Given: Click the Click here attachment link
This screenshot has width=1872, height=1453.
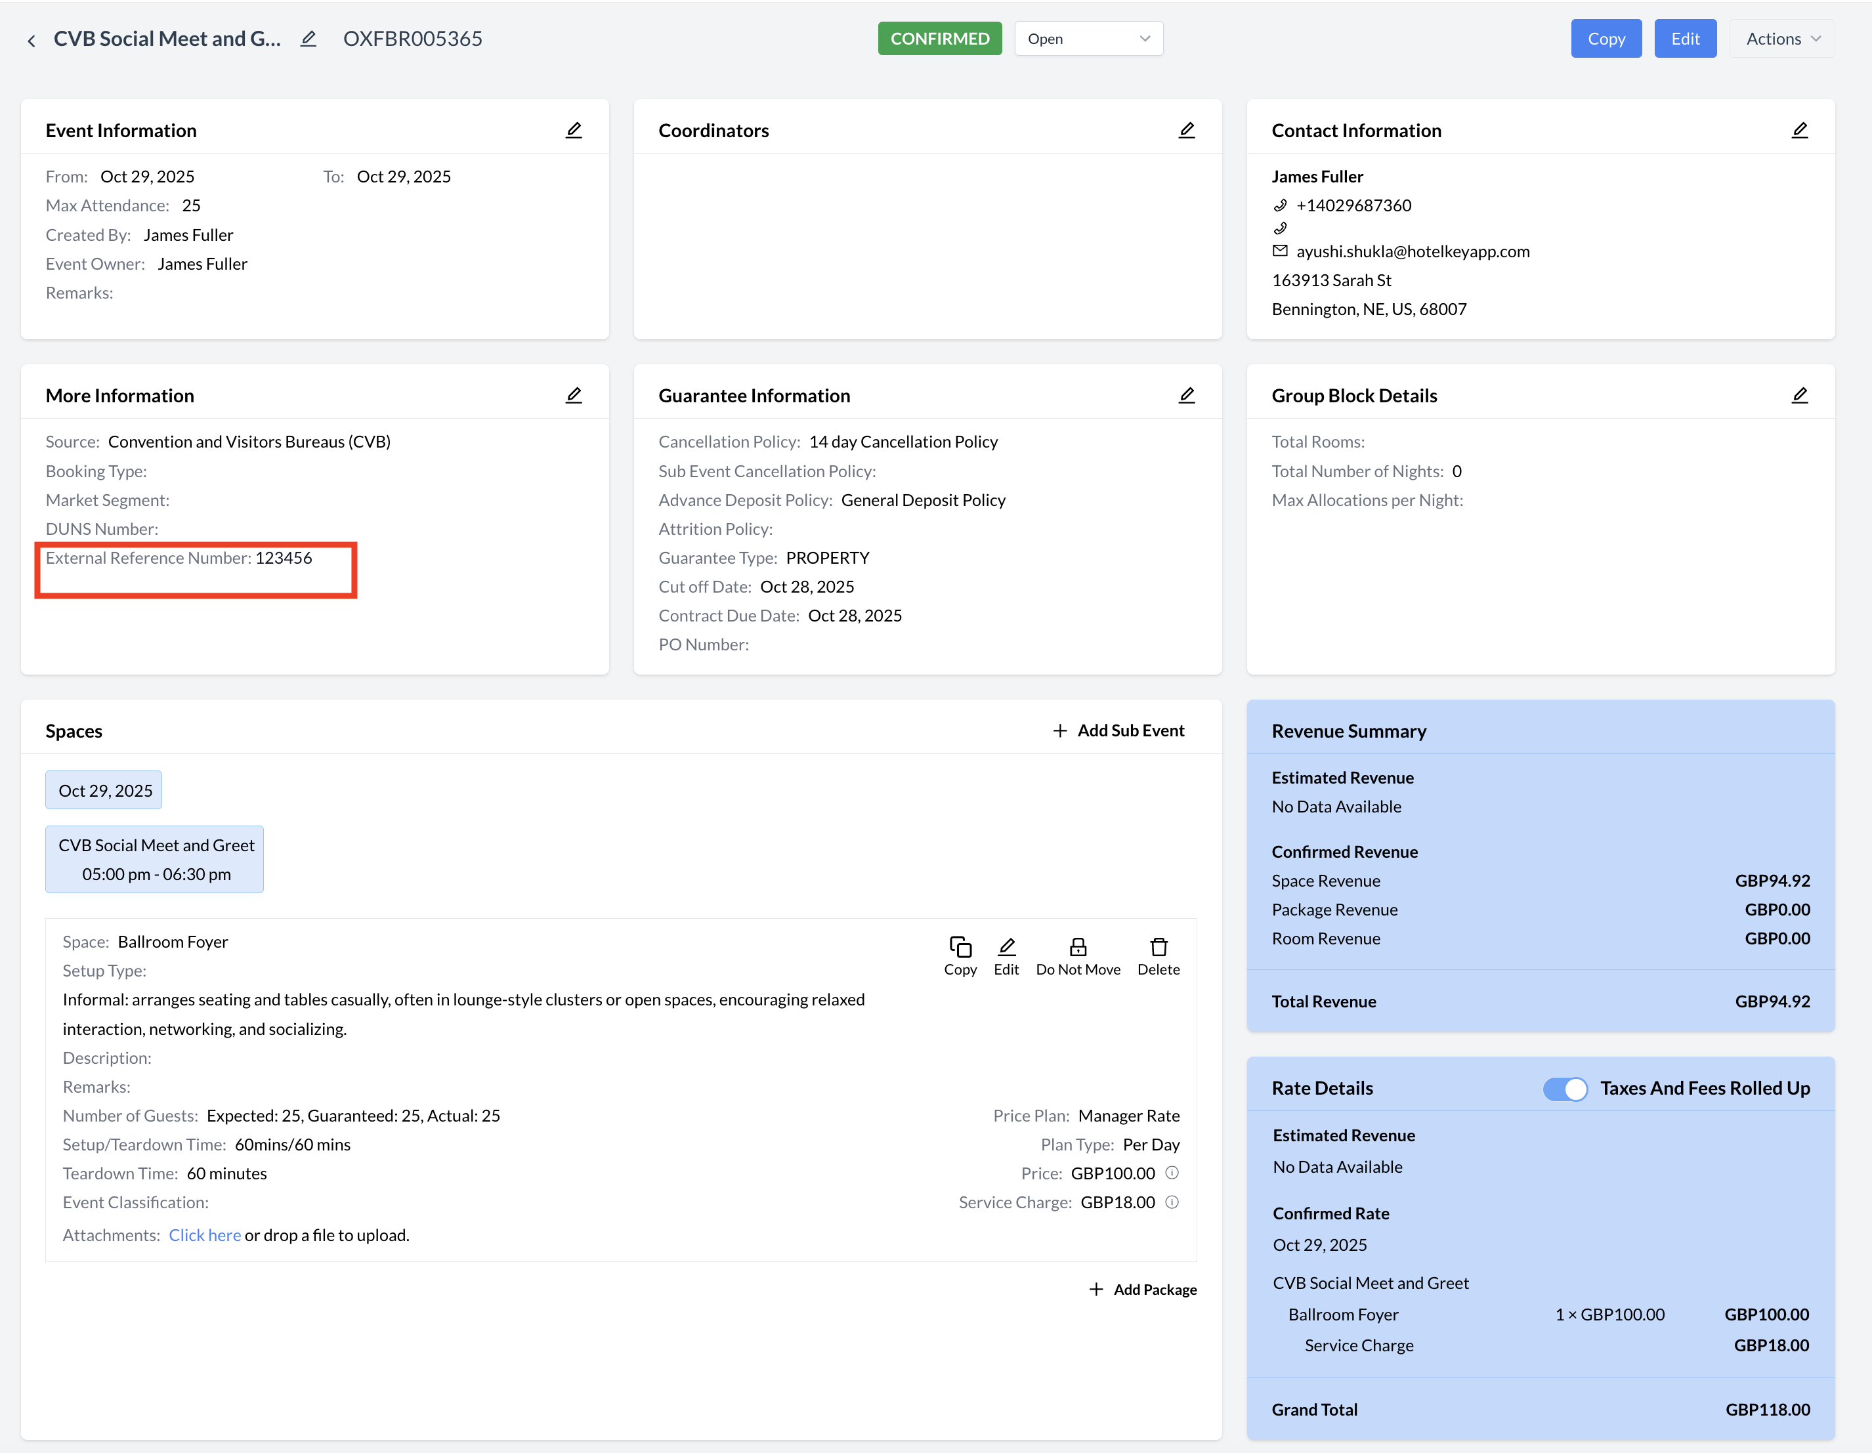Looking at the screenshot, I should 204,1235.
